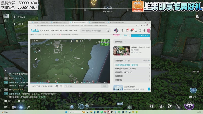The height and width of the screenshot is (114, 203).
Task: Click the snowflake switch skill icon
Action: click(193, 90)
